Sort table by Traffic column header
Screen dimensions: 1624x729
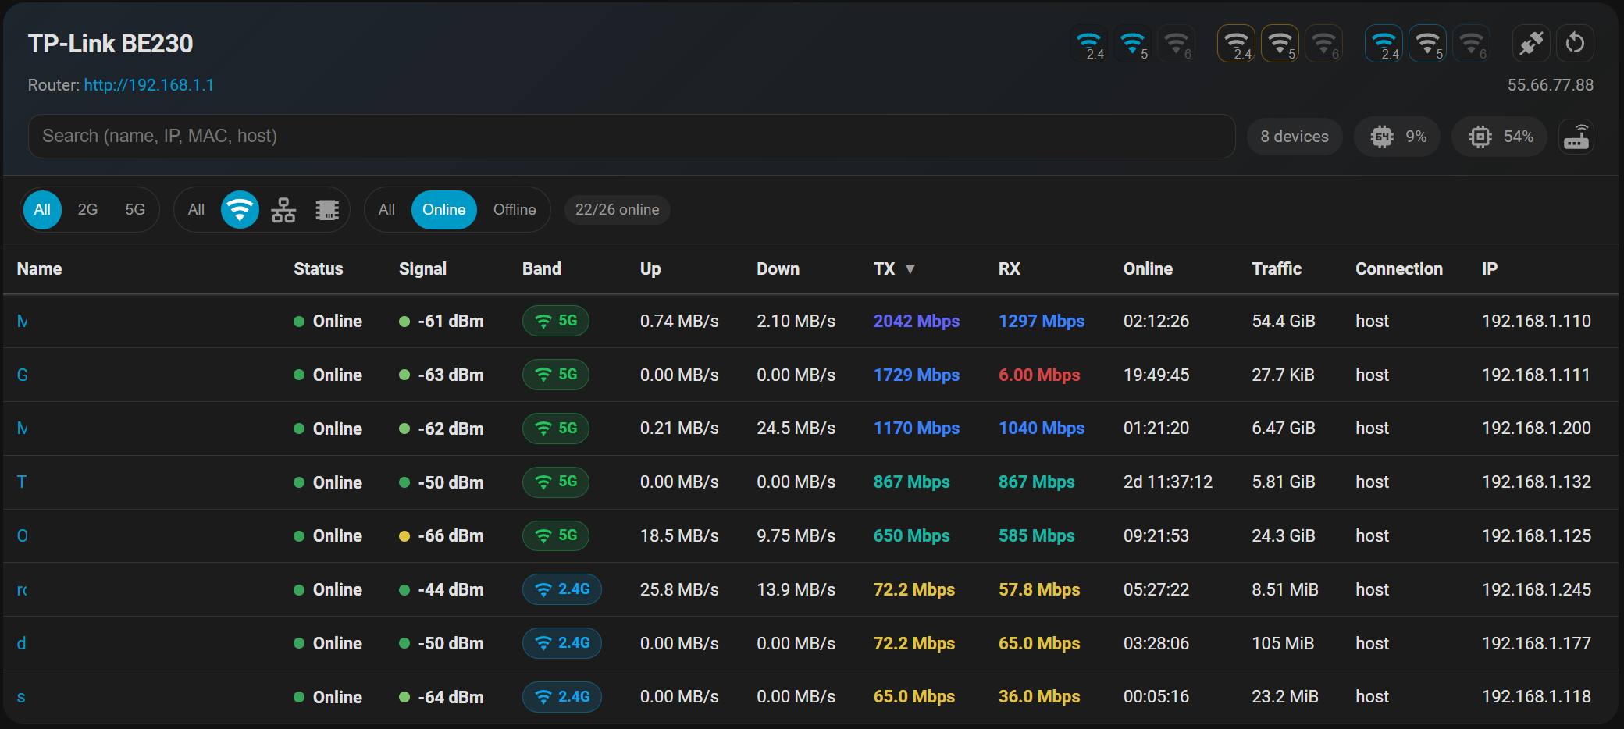click(x=1277, y=269)
